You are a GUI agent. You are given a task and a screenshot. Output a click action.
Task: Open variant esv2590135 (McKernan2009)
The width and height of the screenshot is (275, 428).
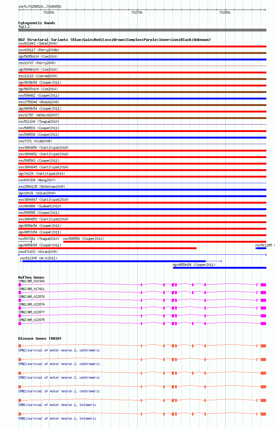pyautogui.click(x=42, y=187)
